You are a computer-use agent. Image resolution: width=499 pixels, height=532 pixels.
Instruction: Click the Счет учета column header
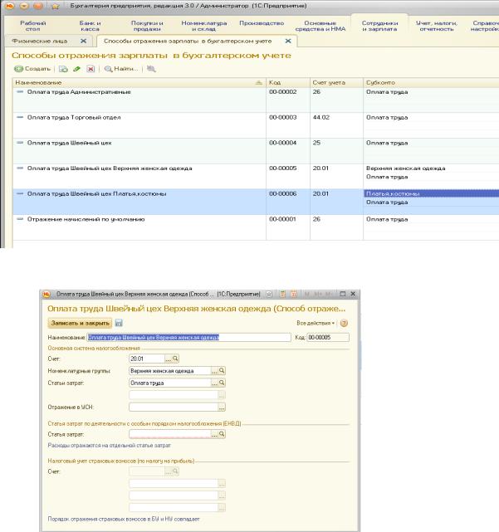pyautogui.click(x=336, y=82)
